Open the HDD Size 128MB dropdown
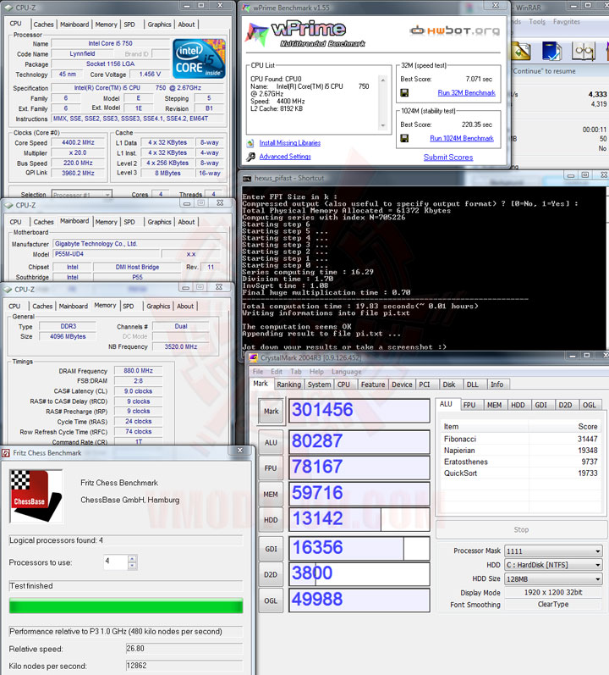Image resolution: width=609 pixels, height=675 pixels. [x=597, y=579]
